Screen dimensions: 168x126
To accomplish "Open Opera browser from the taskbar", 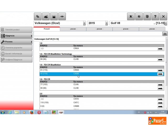I will click(39, 112).
